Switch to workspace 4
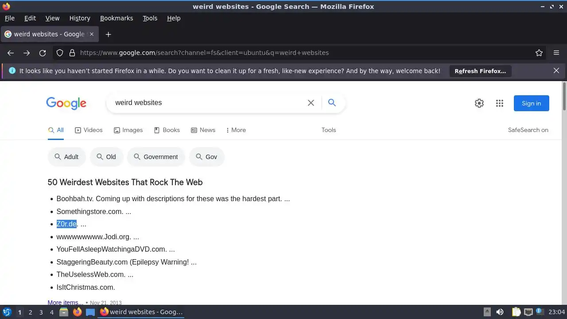This screenshot has height=319, width=567. point(51,312)
